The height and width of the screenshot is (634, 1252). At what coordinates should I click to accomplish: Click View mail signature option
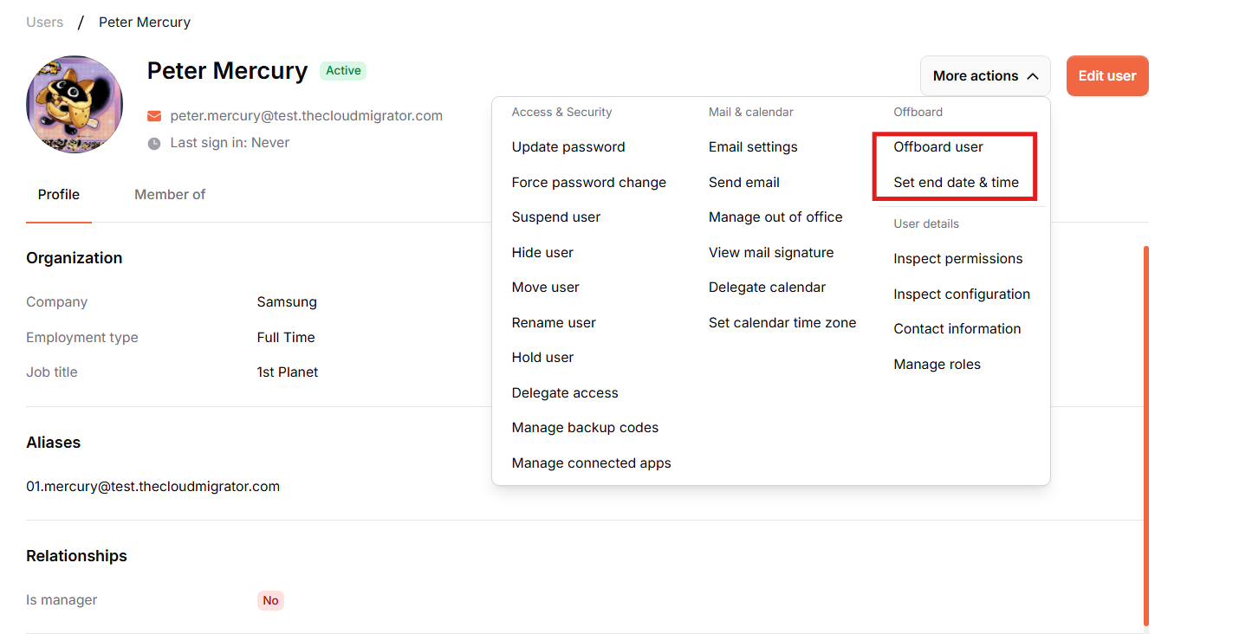771,253
